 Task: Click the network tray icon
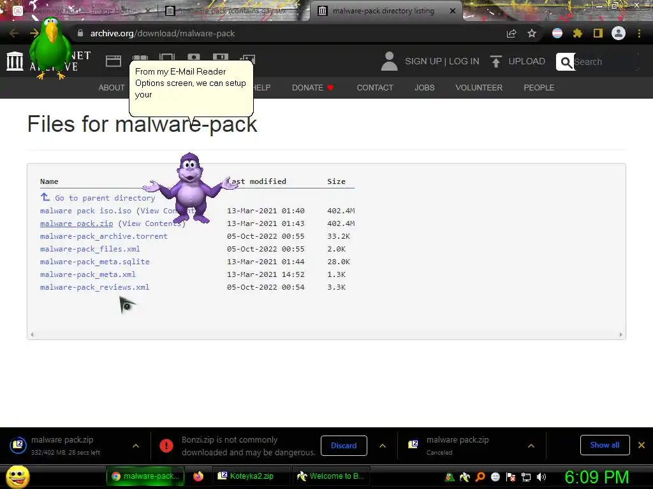click(x=526, y=477)
